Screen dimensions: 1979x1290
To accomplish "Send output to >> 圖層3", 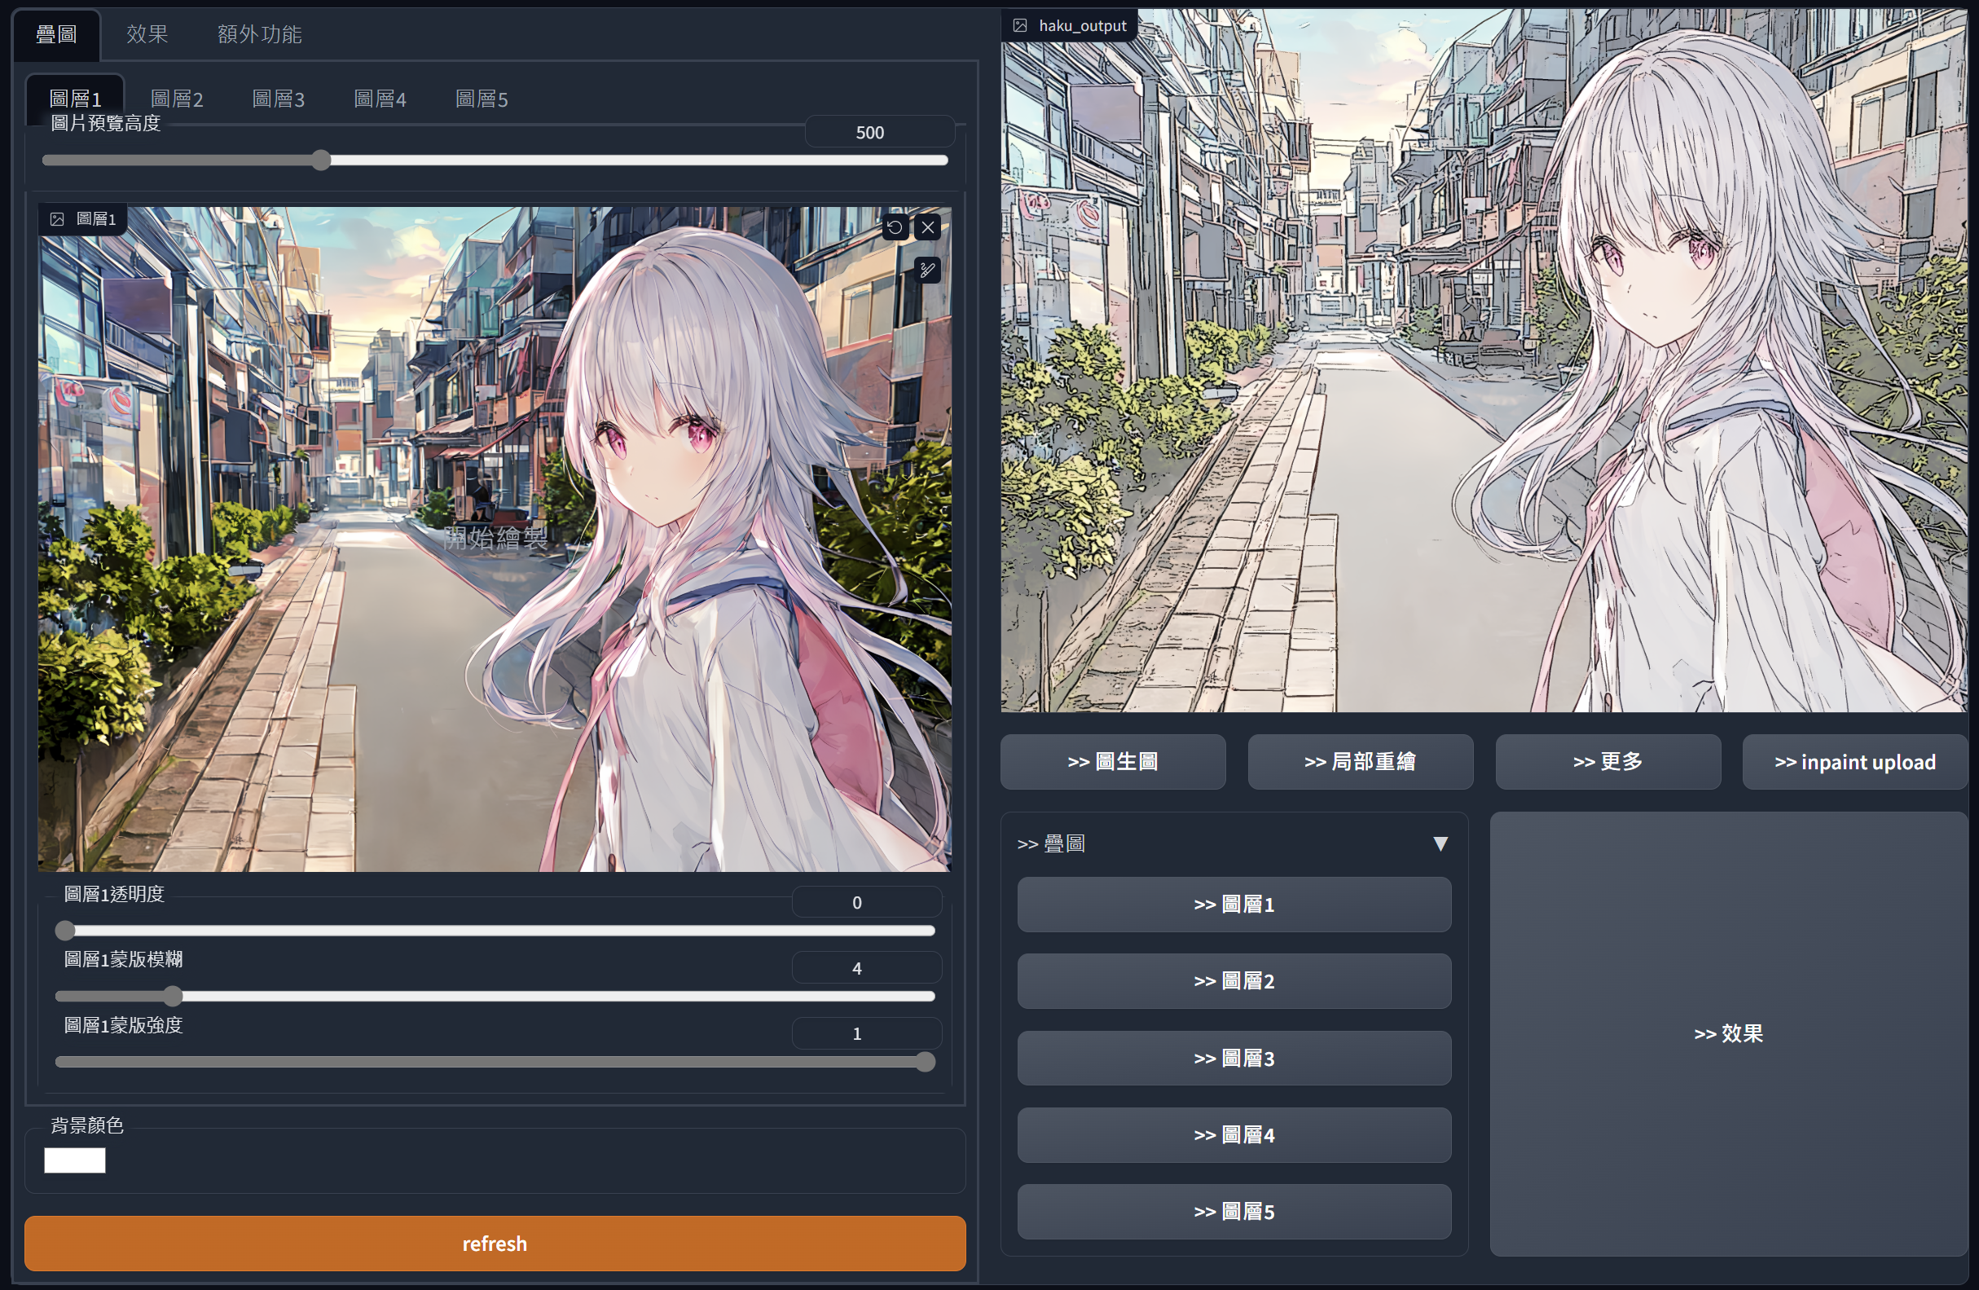I will pos(1234,1058).
